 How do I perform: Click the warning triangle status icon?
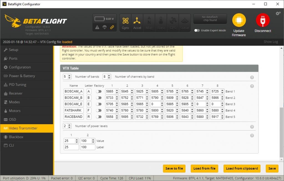pos(97,27)
